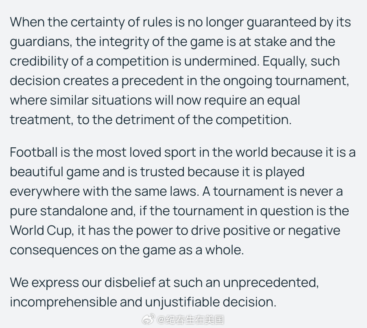The width and height of the screenshot is (367, 328).
Task: Click the word 'incomprehensible' in last paragraph
Action: click(x=63, y=302)
